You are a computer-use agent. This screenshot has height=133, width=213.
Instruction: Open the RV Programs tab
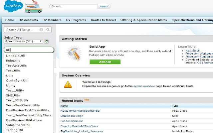click(76, 20)
